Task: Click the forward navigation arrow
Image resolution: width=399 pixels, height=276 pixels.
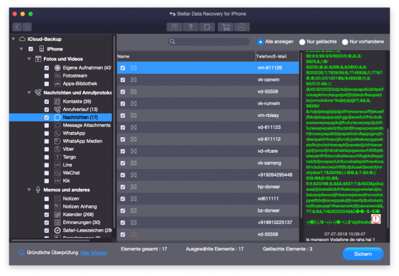Action: [27, 27]
